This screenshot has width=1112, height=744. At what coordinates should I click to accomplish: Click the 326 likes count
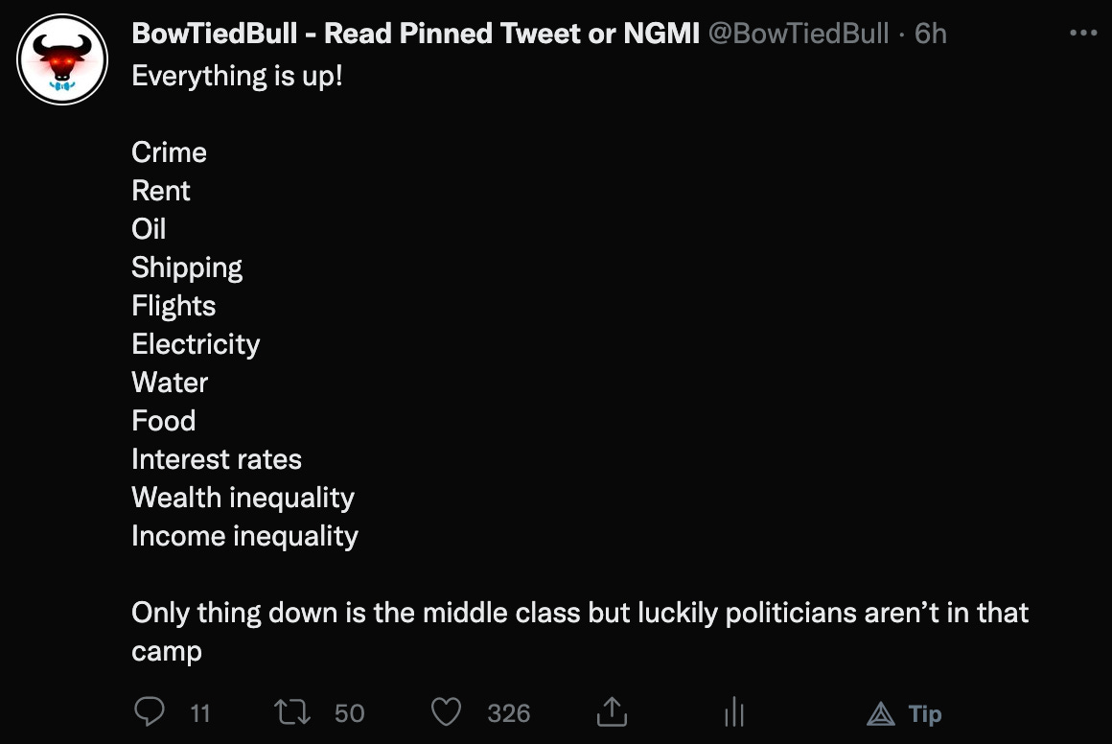[x=508, y=713]
